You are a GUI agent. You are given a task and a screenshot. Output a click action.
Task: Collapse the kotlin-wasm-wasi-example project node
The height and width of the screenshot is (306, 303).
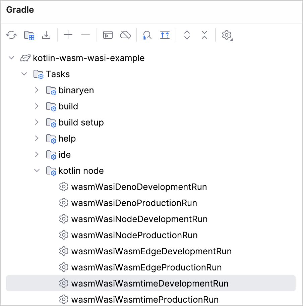tap(11, 58)
